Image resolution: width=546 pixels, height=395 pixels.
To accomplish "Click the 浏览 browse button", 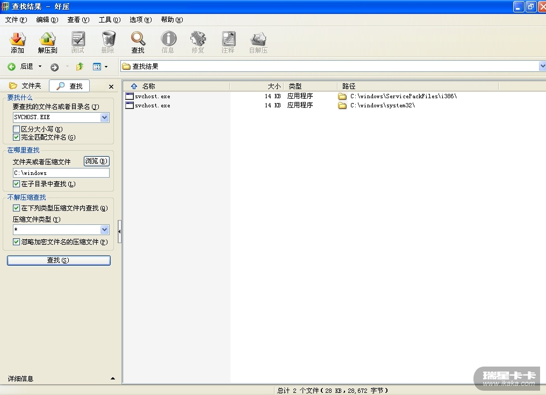I will [x=96, y=161].
